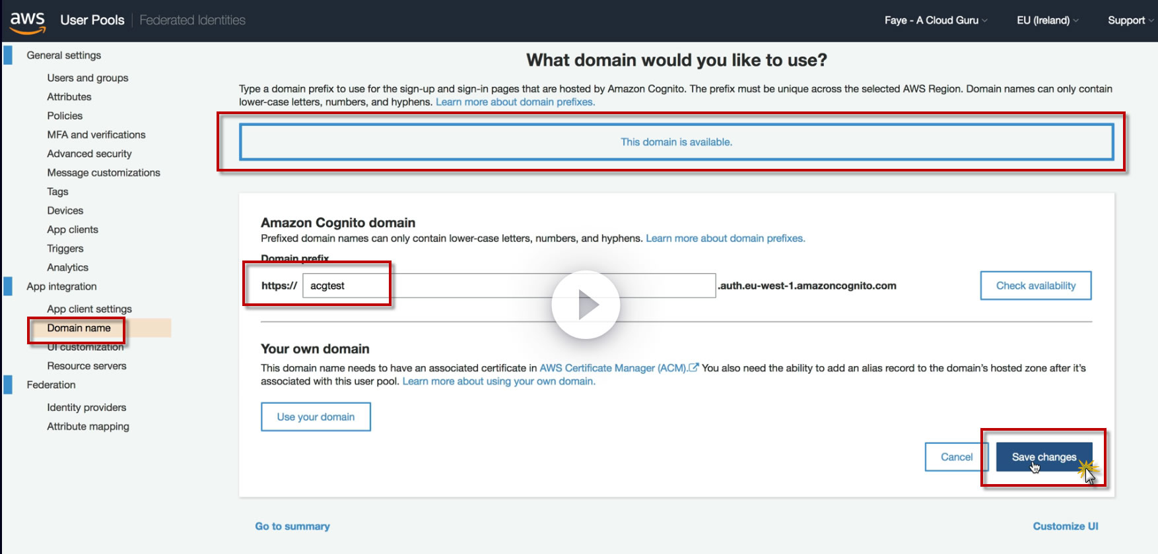Open MFA and verifications page

96,135
